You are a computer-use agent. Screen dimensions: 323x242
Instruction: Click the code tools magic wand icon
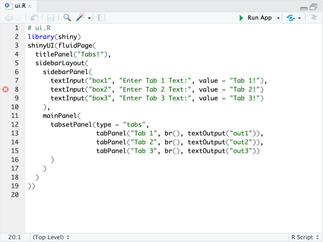coord(81,18)
